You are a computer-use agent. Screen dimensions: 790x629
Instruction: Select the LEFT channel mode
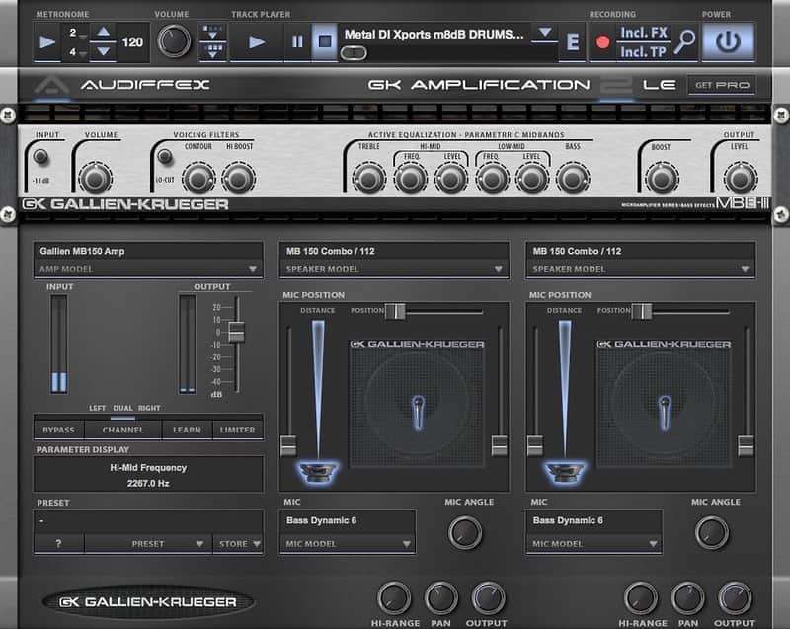click(97, 408)
